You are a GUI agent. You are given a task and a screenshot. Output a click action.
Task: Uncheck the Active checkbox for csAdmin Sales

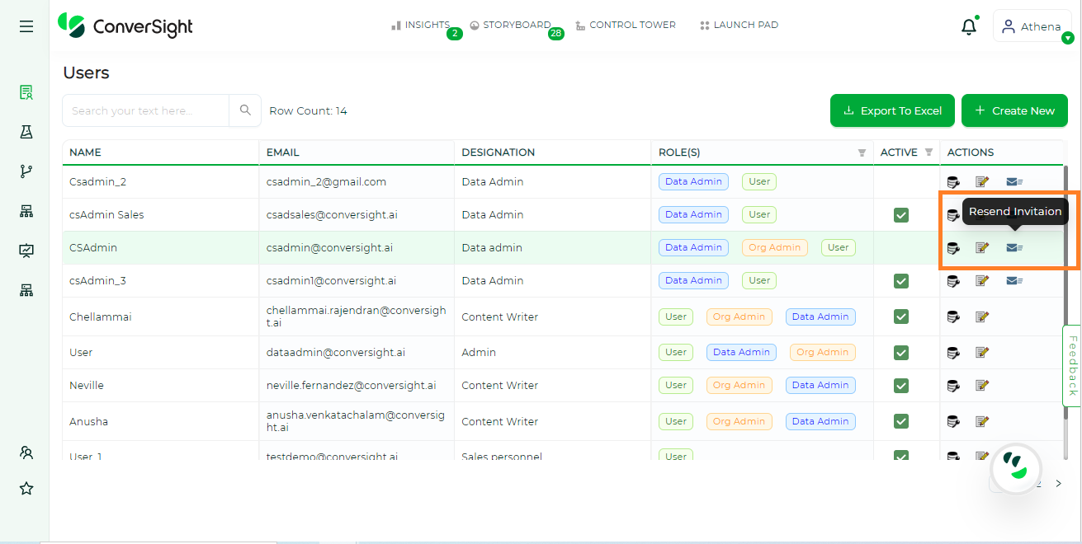tap(900, 214)
